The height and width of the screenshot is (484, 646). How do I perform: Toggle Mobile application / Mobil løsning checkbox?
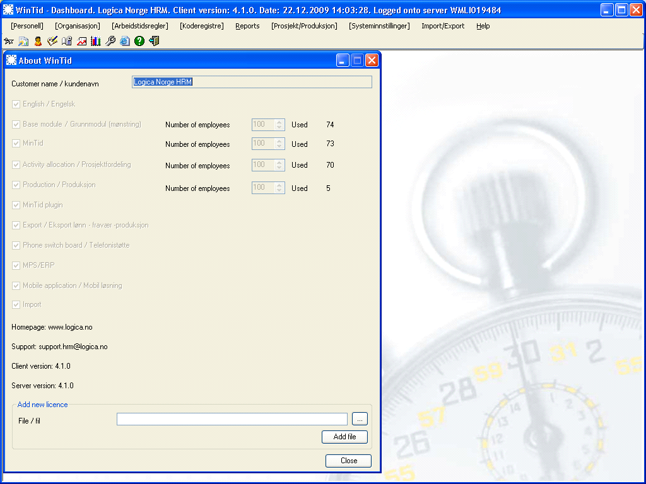(x=16, y=285)
